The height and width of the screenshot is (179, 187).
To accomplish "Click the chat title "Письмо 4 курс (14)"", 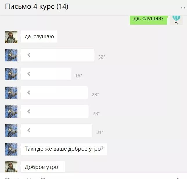I will click(37, 6).
